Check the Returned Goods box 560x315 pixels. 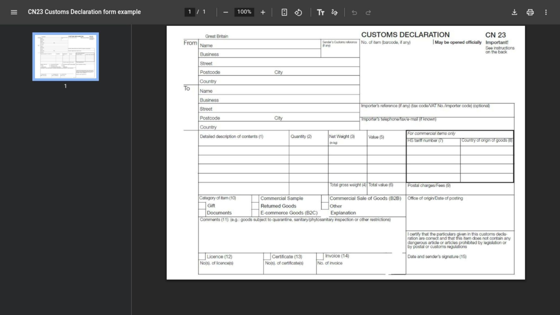click(x=255, y=206)
